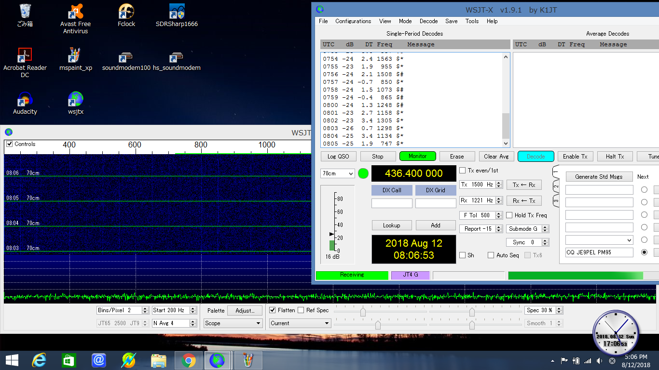This screenshot has width=659, height=370.
Task: Check the Hold Tx Freq checkbox
Action: click(x=509, y=215)
